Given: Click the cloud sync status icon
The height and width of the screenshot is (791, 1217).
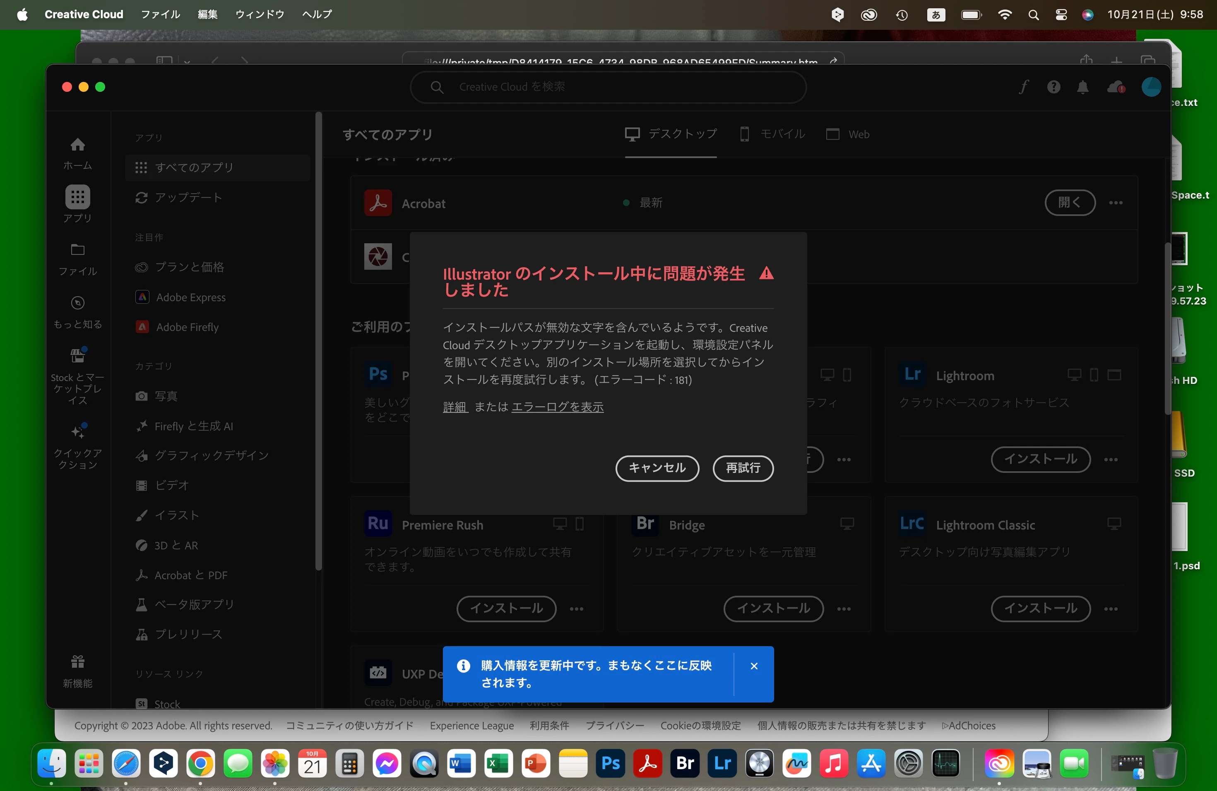Looking at the screenshot, I should [1116, 87].
